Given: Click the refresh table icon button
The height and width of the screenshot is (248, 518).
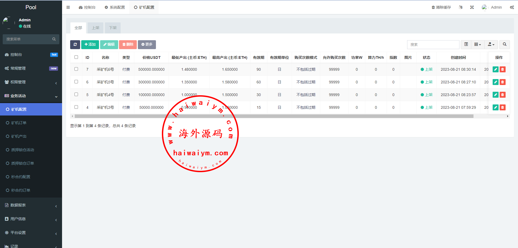Looking at the screenshot, I should coord(75,45).
